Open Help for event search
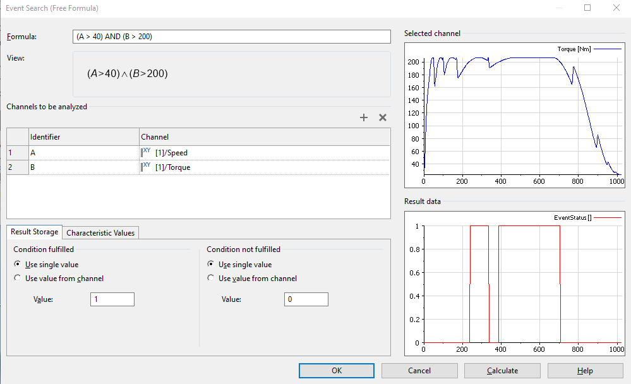Viewport: 631px width, 384px height. (585, 371)
